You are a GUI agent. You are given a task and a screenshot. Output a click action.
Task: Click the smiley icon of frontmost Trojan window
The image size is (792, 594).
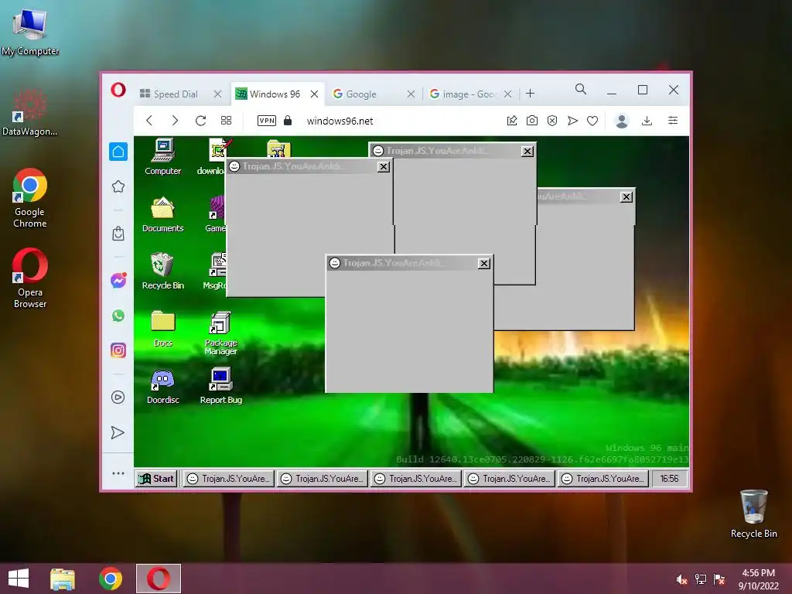tap(334, 263)
